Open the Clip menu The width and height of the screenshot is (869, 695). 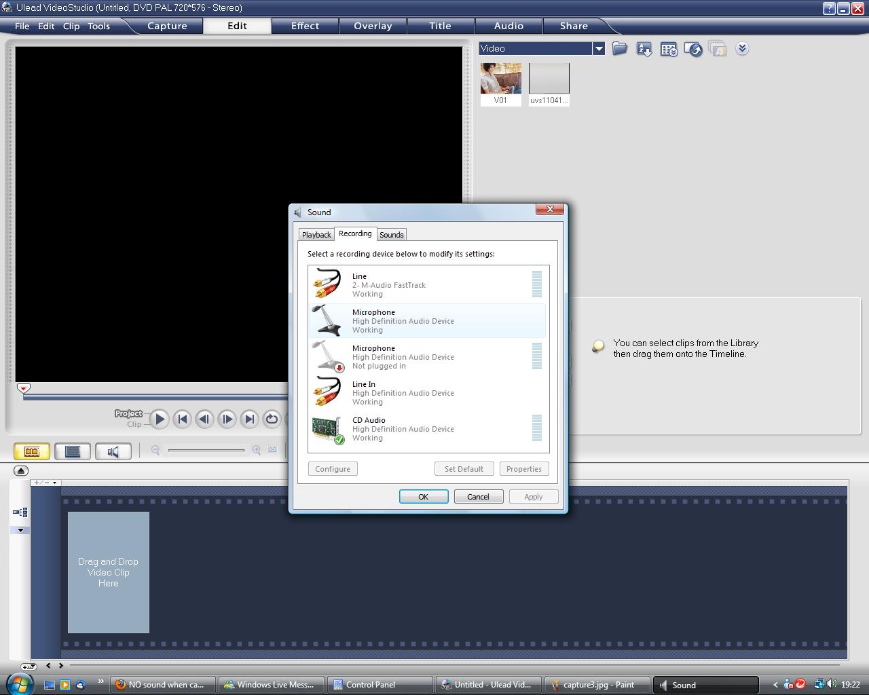(71, 26)
